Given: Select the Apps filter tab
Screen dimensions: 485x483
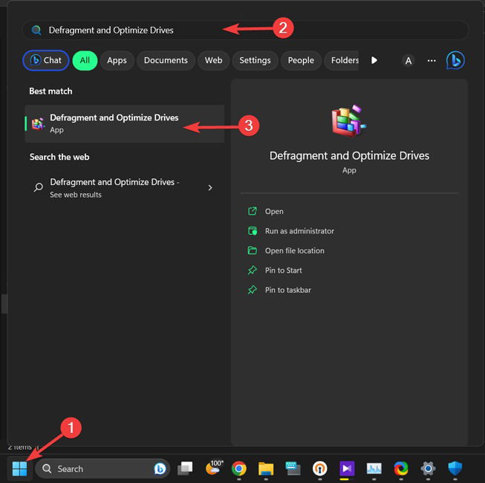Looking at the screenshot, I should (x=117, y=60).
